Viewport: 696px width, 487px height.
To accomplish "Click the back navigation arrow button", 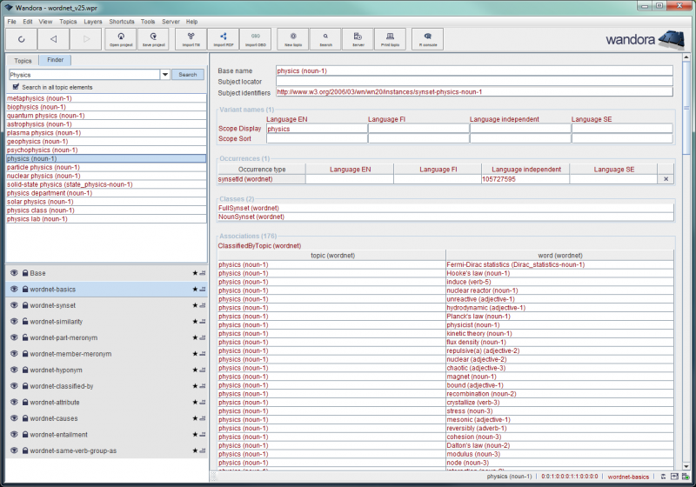I will pos(53,39).
